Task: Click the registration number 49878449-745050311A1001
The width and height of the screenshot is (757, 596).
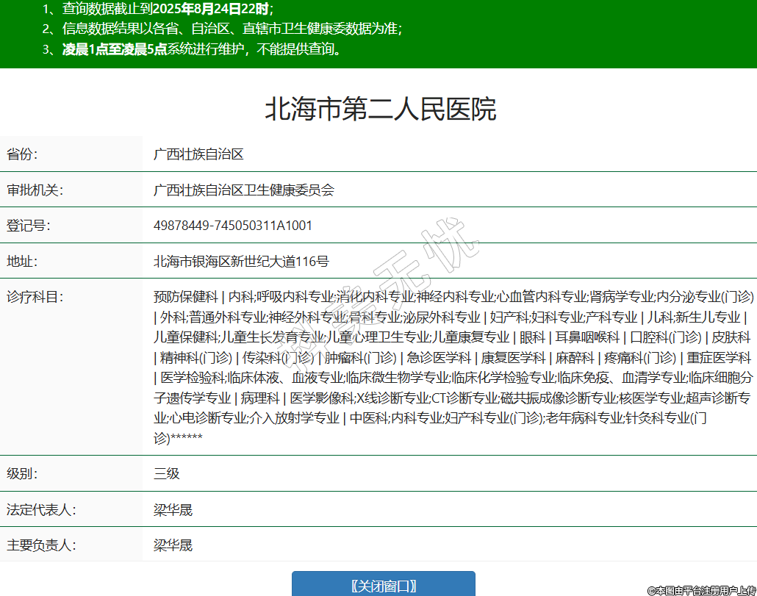Action: (232, 226)
